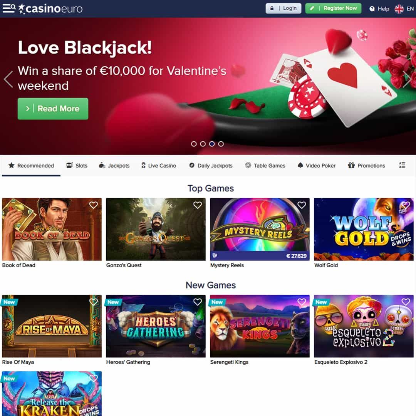Open the Wolf Gold game thumbnail

click(364, 229)
